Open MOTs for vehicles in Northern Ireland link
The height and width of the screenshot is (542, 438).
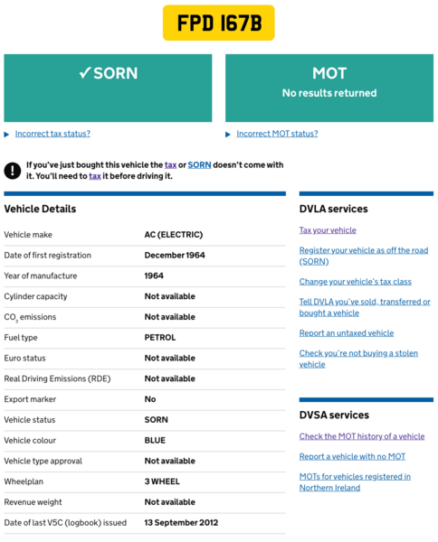click(x=355, y=482)
